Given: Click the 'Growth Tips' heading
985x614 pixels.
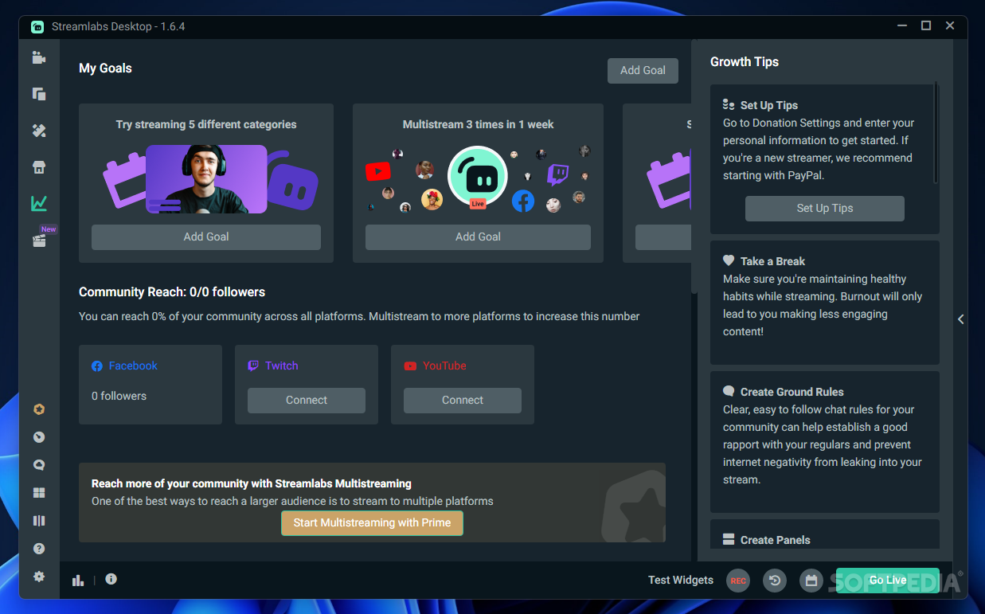Looking at the screenshot, I should (x=745, y=62).
